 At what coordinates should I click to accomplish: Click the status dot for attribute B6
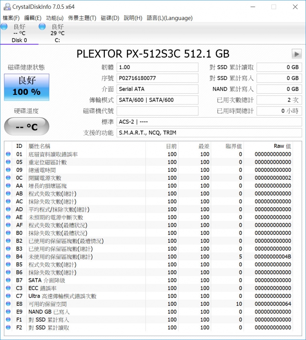8,272
